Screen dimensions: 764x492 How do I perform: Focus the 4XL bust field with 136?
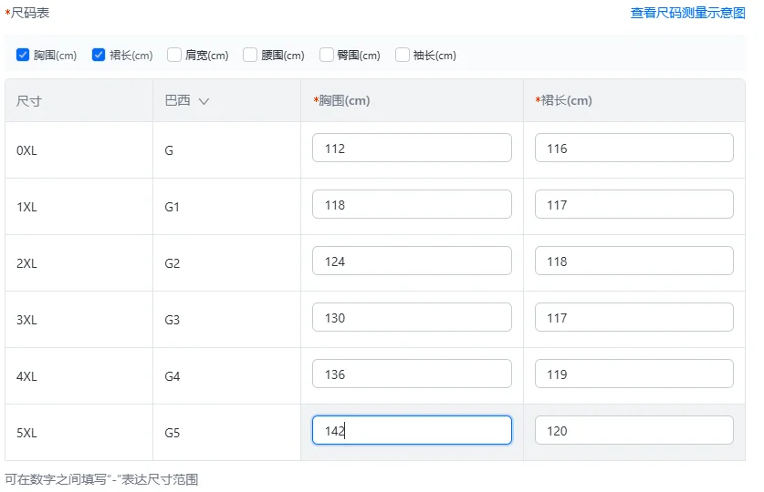tap(412, 374)
